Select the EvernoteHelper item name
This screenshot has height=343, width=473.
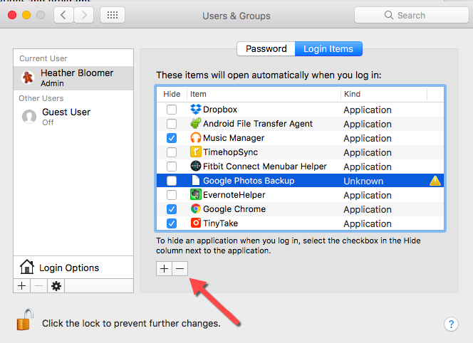click(x=234, y=195)
